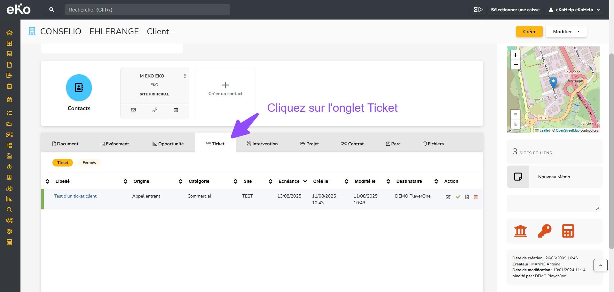The image size is (614, 292).
Task: Click the orange bank building icon
Action: point(520,231)
